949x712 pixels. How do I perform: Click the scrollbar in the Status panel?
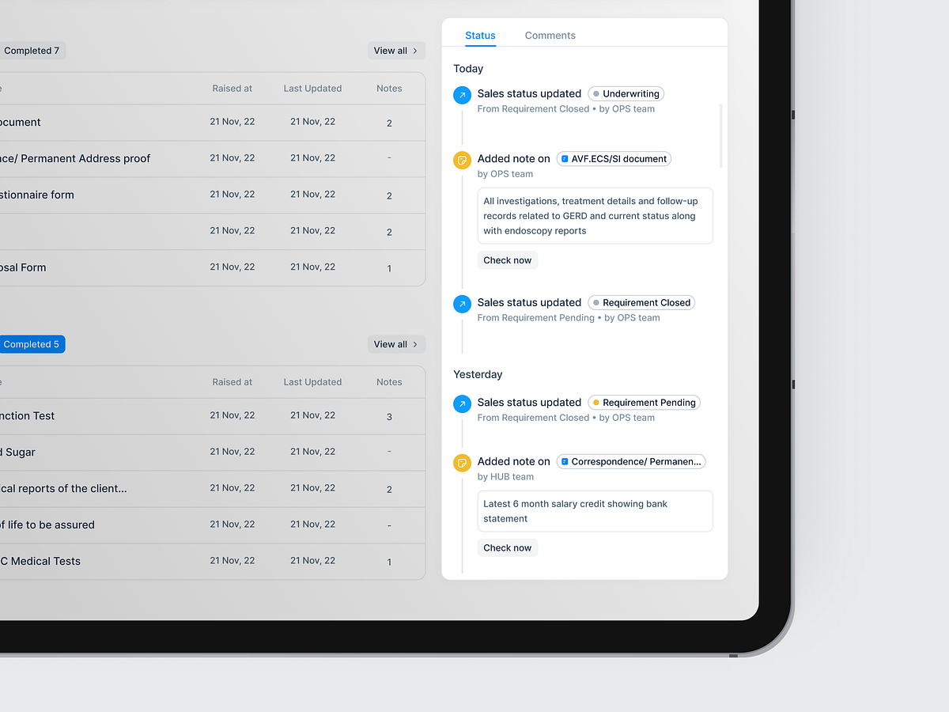(x=720, y=134)
